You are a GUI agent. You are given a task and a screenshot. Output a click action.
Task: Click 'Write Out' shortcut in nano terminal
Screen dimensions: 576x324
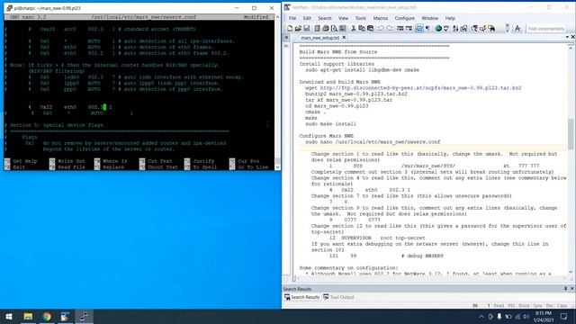[x=71, y=161]
